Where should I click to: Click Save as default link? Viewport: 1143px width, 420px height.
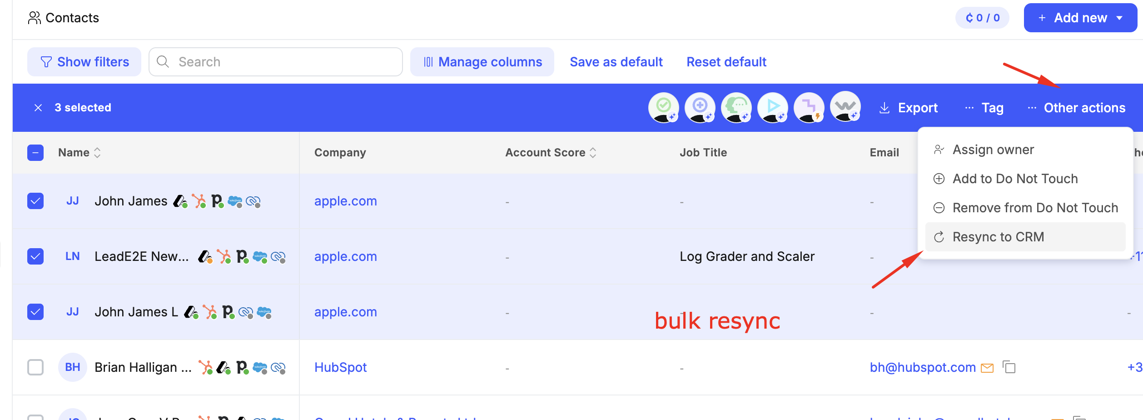(x=616, y=62)
